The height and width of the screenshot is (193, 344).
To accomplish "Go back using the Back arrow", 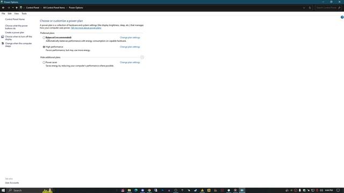I will pyautogui.click(x=3, y=8).
